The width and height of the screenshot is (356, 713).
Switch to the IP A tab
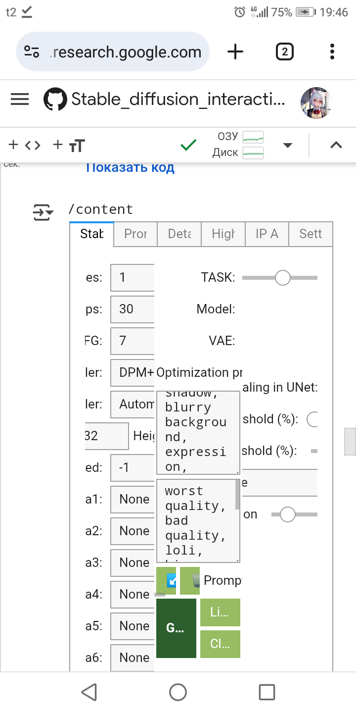[x=267, y=234]
